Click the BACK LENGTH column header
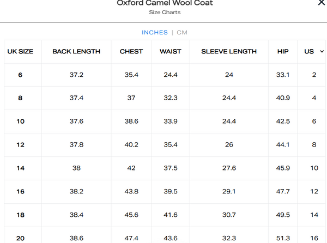 point(76,51)
